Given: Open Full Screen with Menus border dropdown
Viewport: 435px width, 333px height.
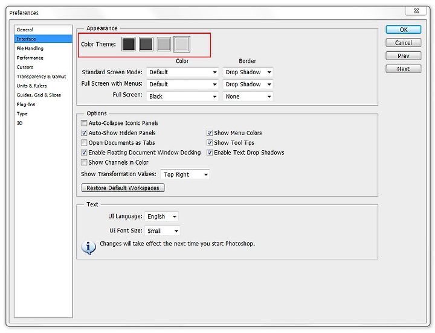Looking at the screenshot, I should point(248,84).
